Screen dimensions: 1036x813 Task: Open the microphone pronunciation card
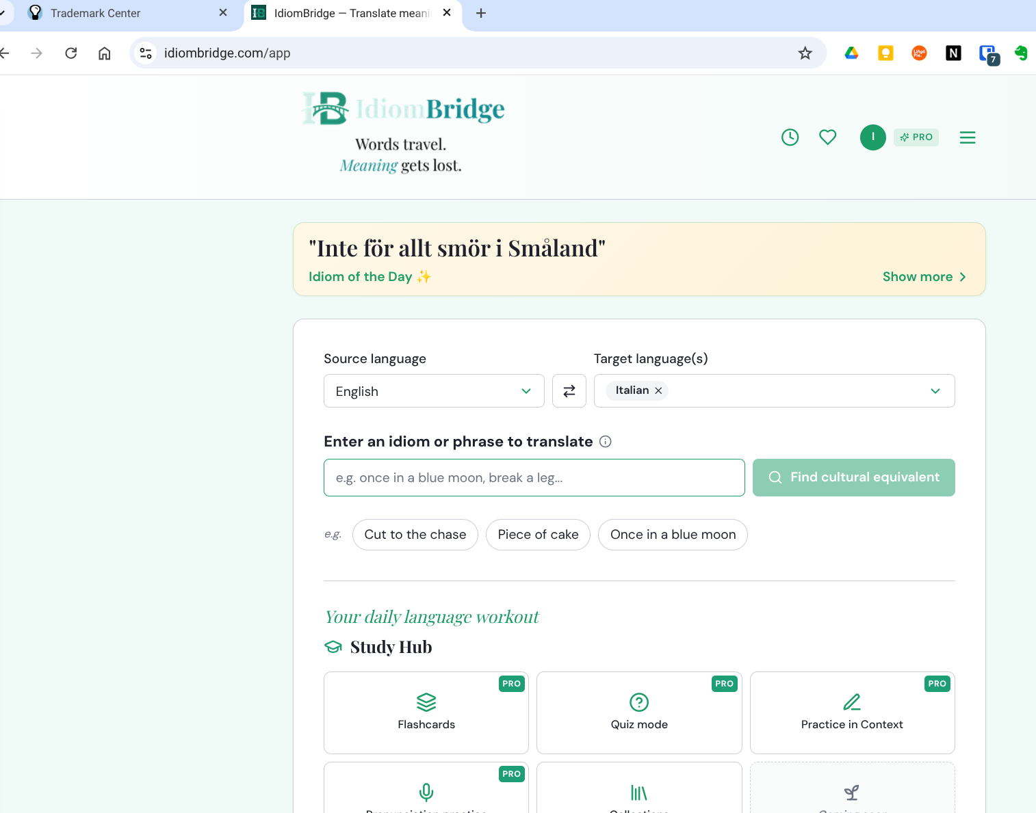426,788
